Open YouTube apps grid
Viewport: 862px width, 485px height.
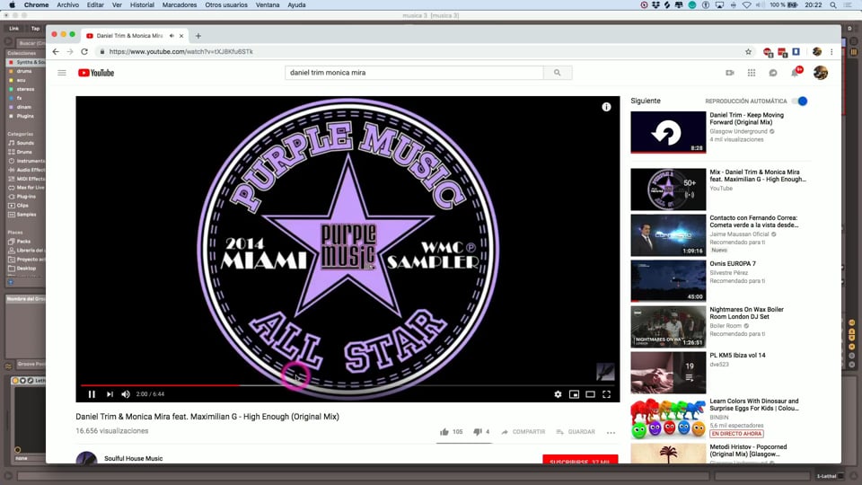pos(752,73)
